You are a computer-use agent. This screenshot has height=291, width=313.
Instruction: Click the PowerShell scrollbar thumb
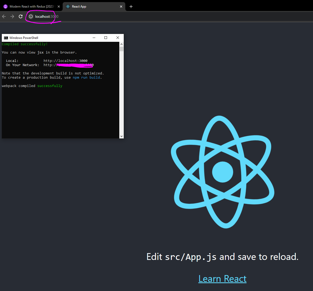tap(121, 49)
